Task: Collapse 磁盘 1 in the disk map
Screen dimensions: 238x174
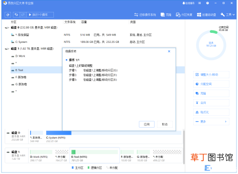Action: coord(8,152)
